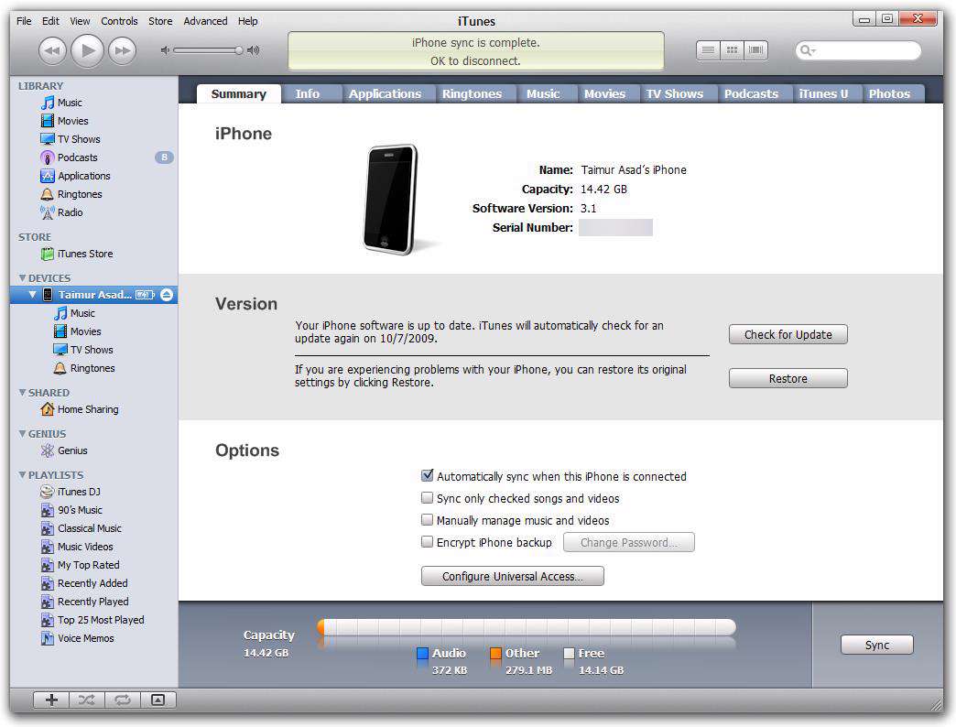Screen dimensions: 956x727
Task: Collapse the PLAYLISTS section
Action: click(x=22, y=475)
